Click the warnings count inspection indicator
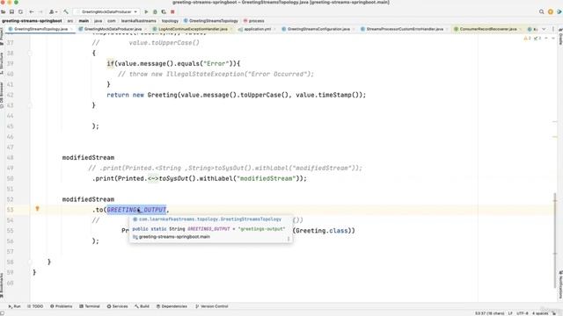The image size is (563, 316). pos(527,38)
